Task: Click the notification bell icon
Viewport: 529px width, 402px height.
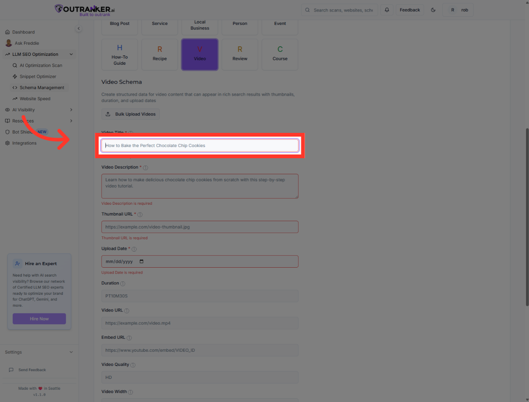Action: [x=387, y=10]
